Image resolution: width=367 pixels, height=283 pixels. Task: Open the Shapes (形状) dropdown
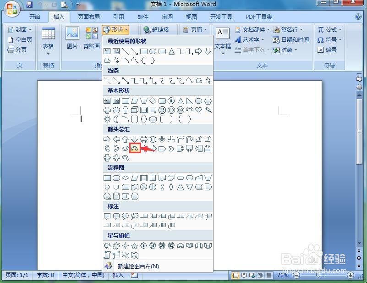coord(115,30)
